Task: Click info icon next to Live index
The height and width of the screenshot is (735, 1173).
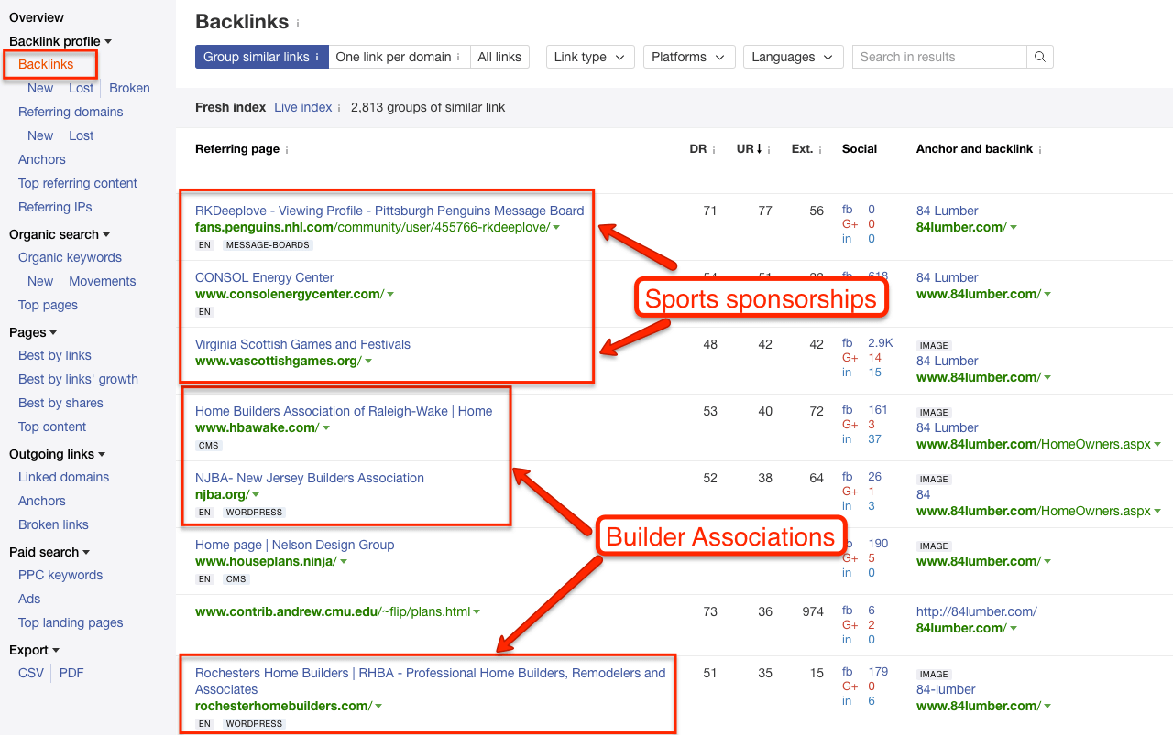Action: pyautogui.click(x=339, y=108)
